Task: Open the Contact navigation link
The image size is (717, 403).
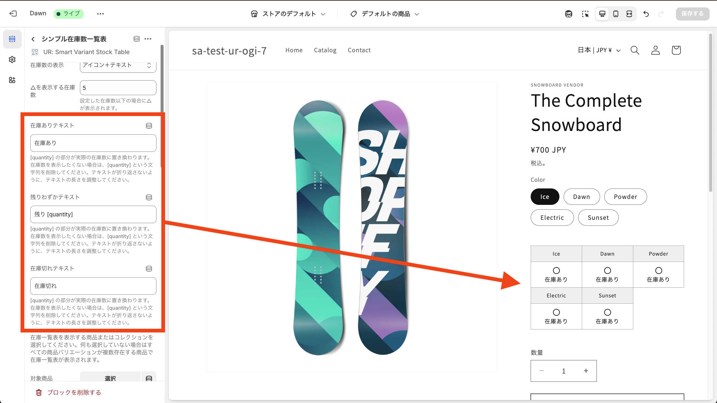Action: click(359, 50)
